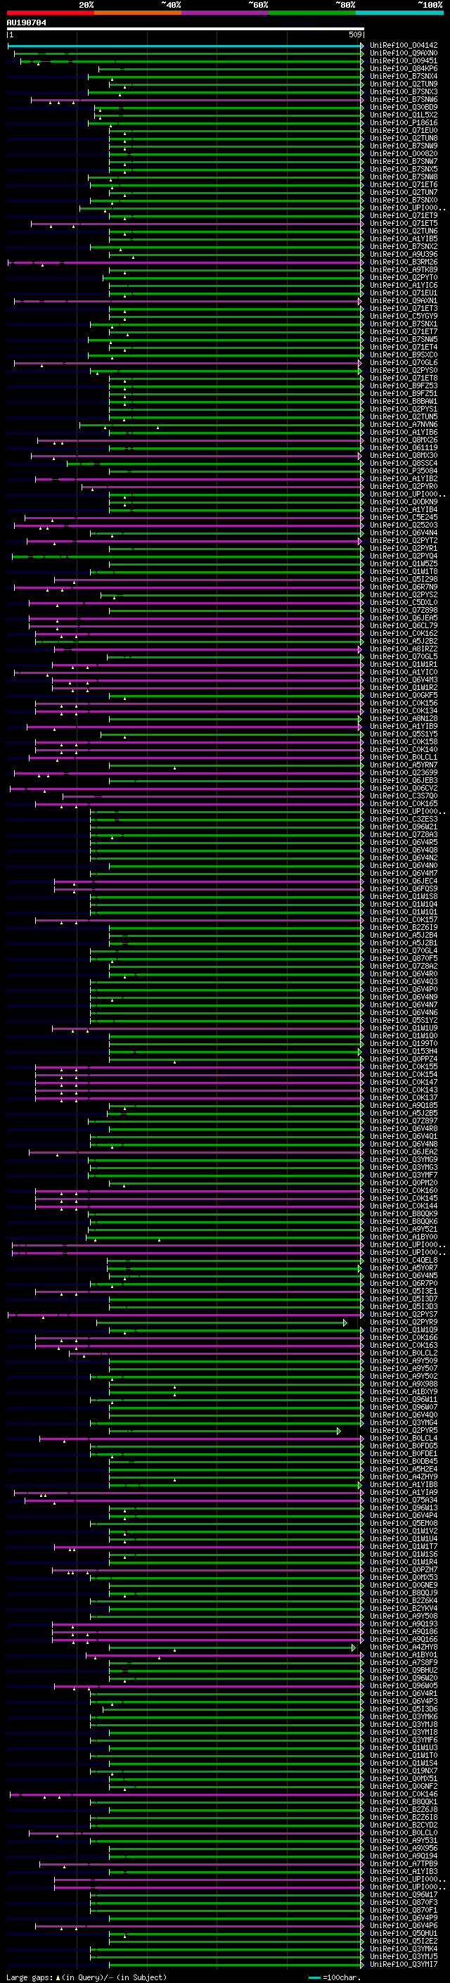Image resolution: width=450 pixels, height=1983 pixels.
Task: Select hit UniRef100_A1YIC0
Action: (x=404, y=672)
